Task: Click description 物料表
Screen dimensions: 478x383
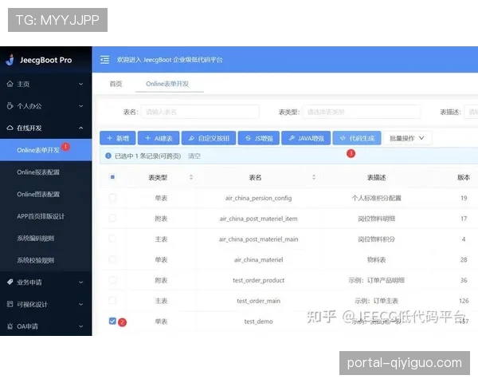Action: pos(377,259)
